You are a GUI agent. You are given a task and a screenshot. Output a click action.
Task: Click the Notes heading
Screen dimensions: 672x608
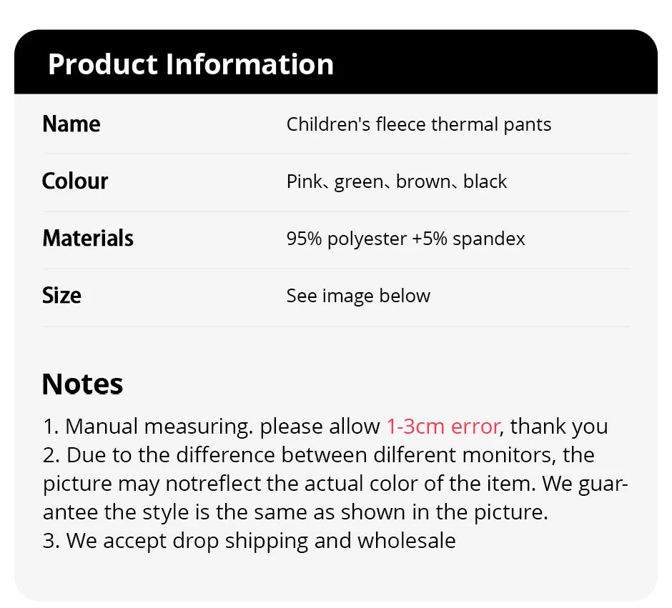83,384
